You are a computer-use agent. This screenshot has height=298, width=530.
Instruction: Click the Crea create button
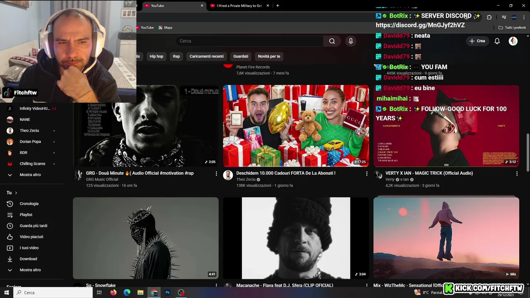[477, 41]
